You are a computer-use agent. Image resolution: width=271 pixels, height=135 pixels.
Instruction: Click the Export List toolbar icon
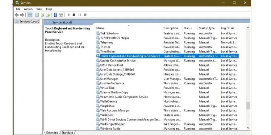coord(48,15)
